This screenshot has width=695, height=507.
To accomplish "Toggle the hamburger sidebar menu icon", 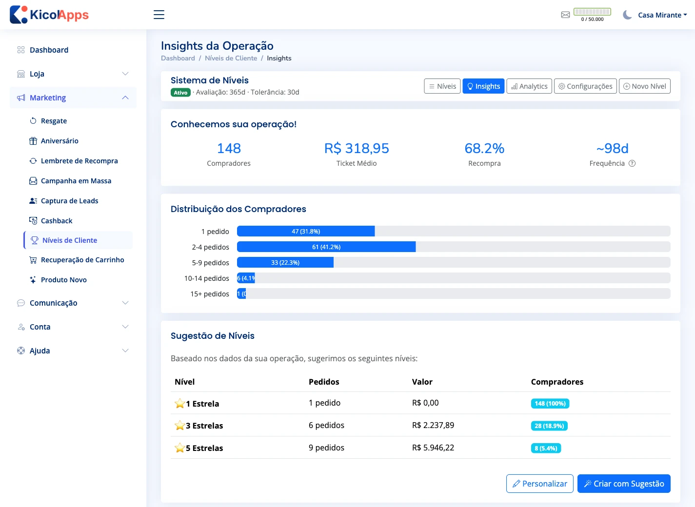I will click(x=159, y=15).
